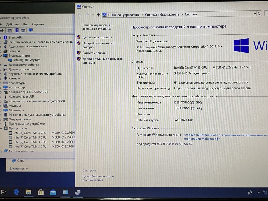Click Панель управления breadcrumb
This screenshot has height=201, width=268.
125,15
